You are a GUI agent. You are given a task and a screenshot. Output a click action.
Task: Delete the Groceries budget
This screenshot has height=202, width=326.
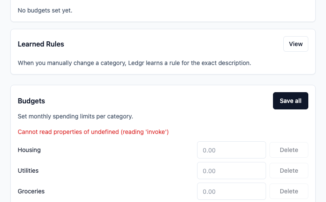[x=288, y=191]
